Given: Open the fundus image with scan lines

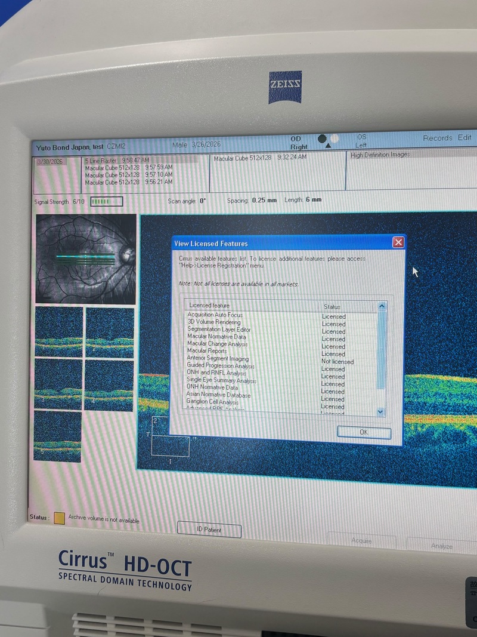Looking at the screenshot, I should point(86,259).
